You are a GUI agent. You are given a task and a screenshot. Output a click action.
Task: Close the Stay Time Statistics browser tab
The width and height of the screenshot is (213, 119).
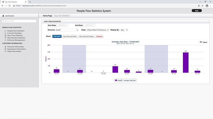pyautogui.click(x=26, y=2)
